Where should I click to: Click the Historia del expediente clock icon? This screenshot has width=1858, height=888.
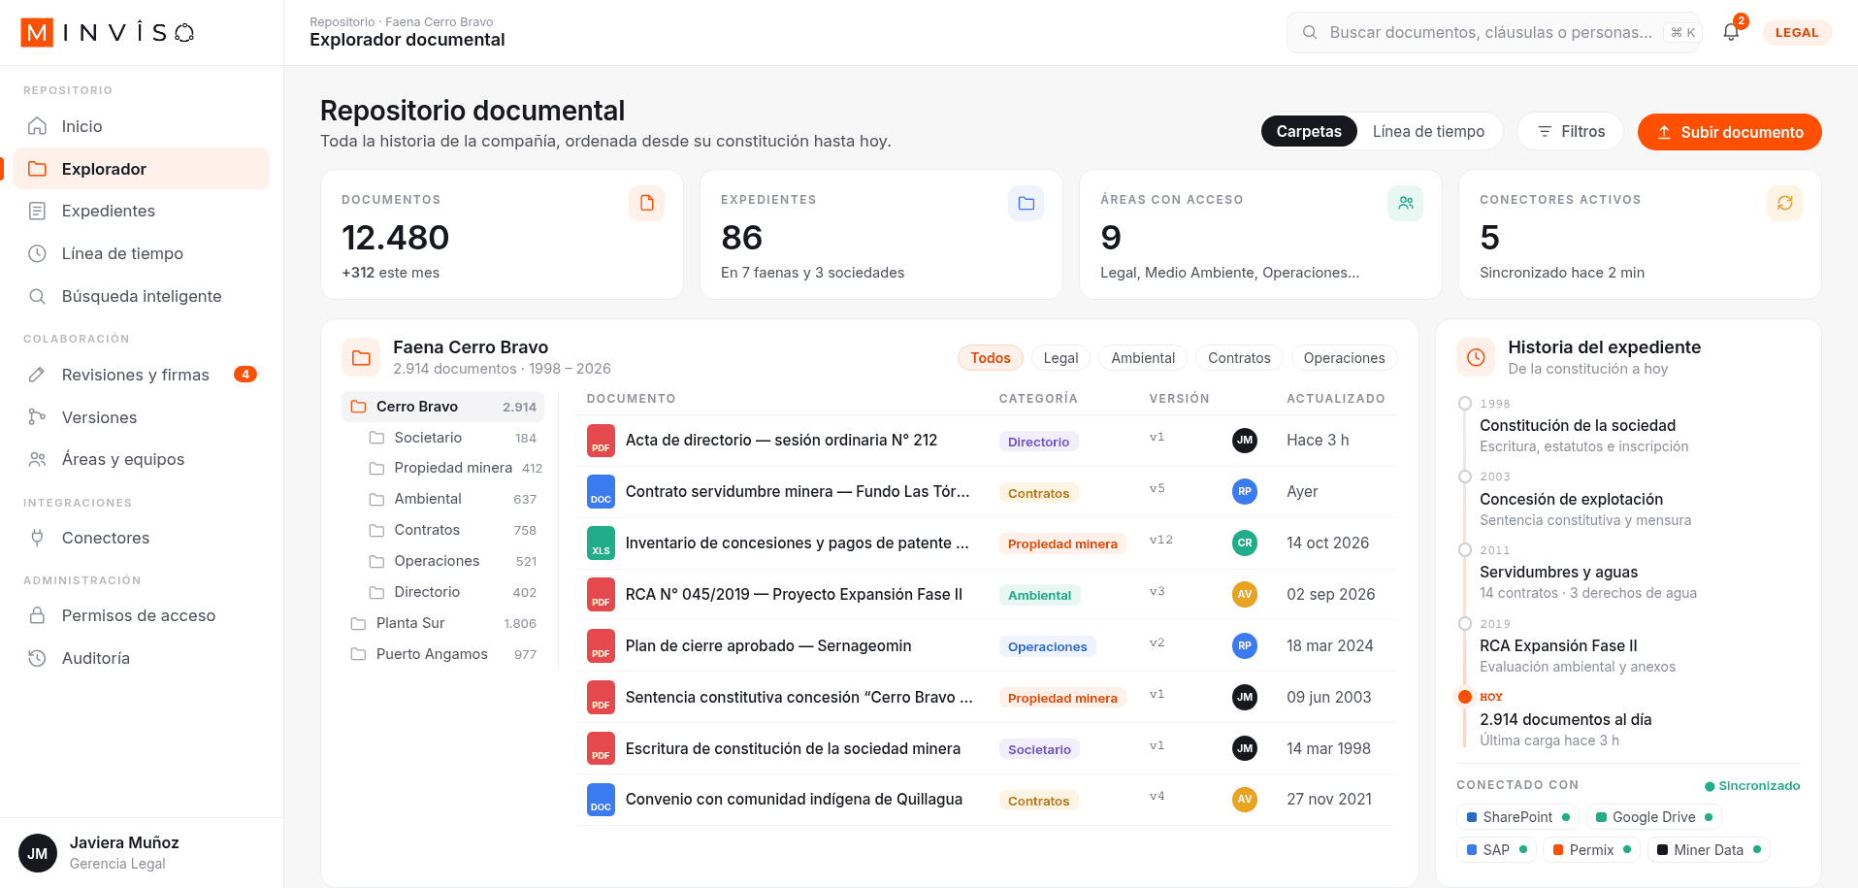[1476, 357]
